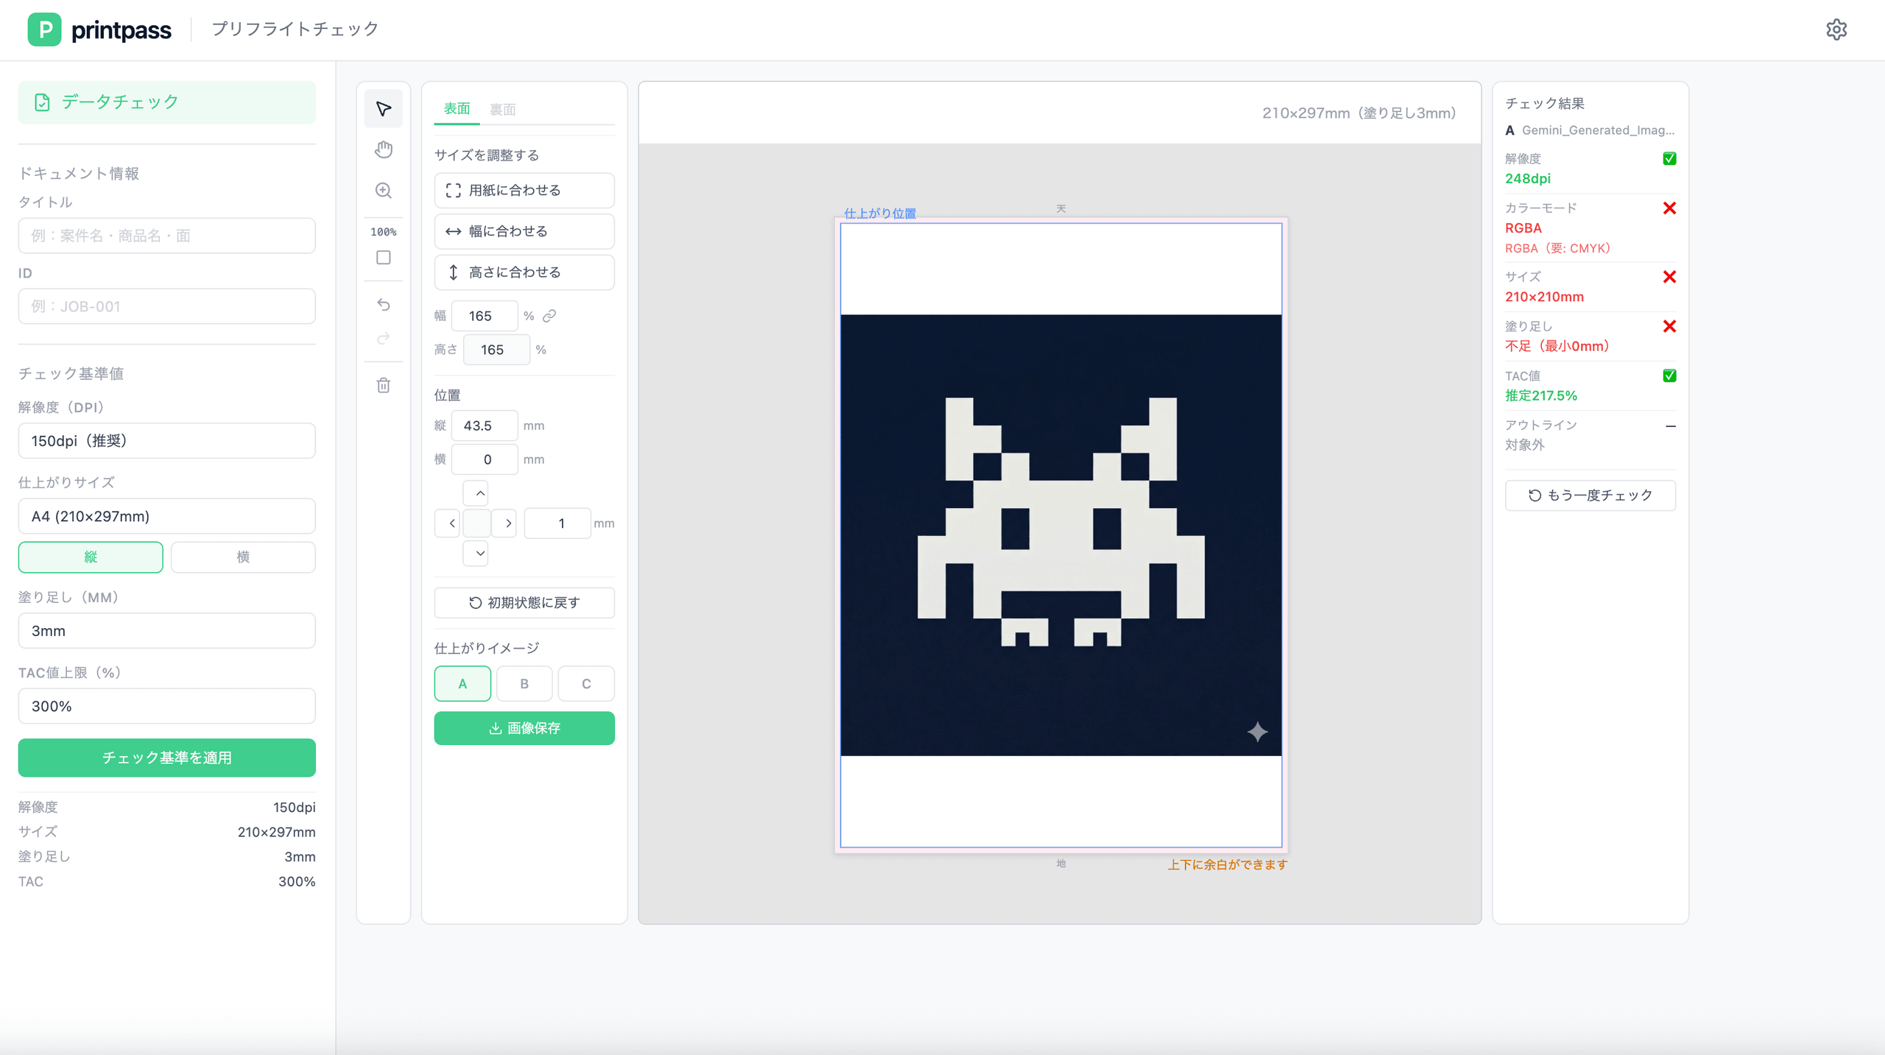Click the green check beside TAC値

(1669, 376)
